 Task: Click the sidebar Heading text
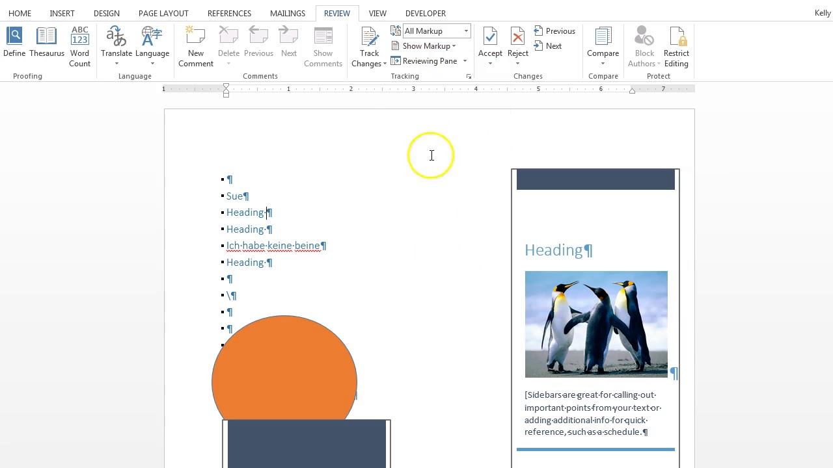coord(554,250)
